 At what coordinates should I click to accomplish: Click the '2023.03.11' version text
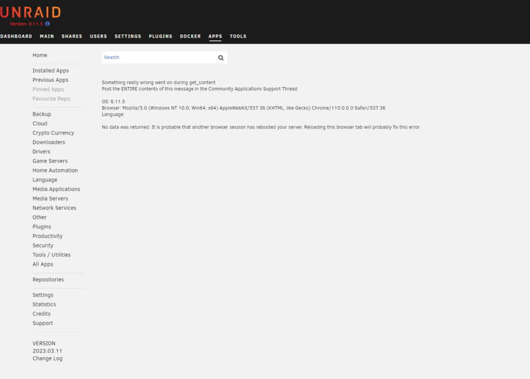coord(47,351)
